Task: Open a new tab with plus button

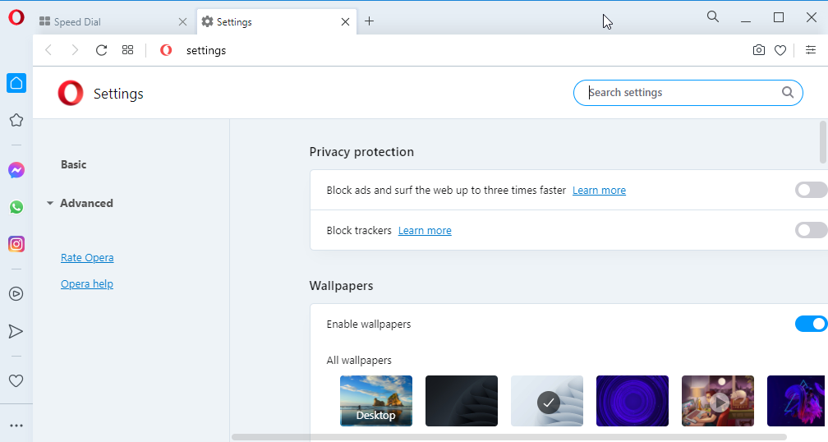Action: point(369,21)
